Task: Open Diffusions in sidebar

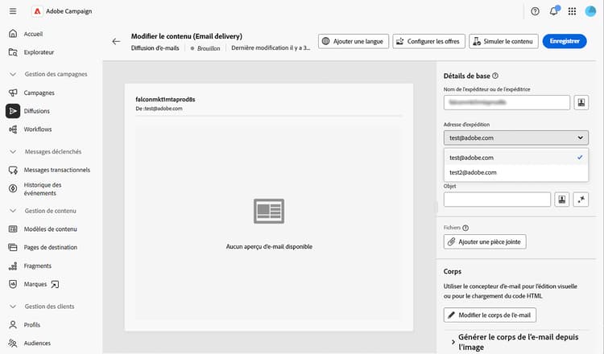Action: coord(36,111)
